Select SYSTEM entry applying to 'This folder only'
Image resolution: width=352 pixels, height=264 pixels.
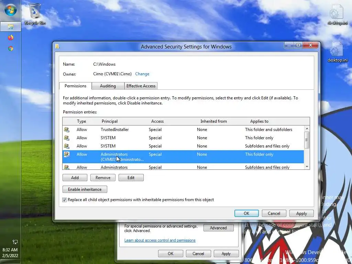click(x=183, y=138)
